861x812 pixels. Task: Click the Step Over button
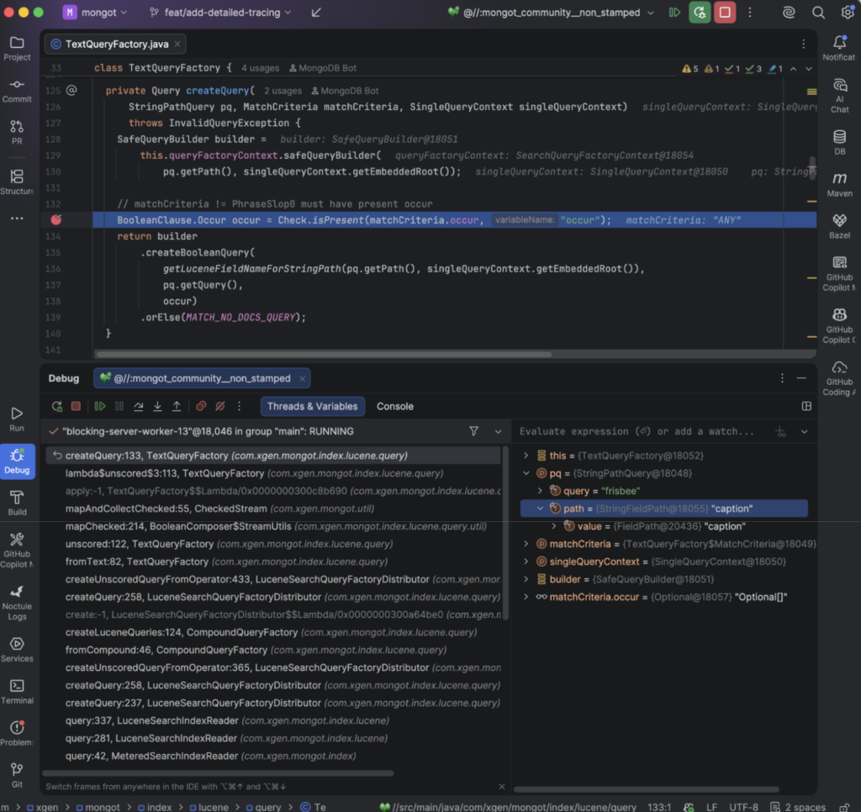(x=139, y=406)
